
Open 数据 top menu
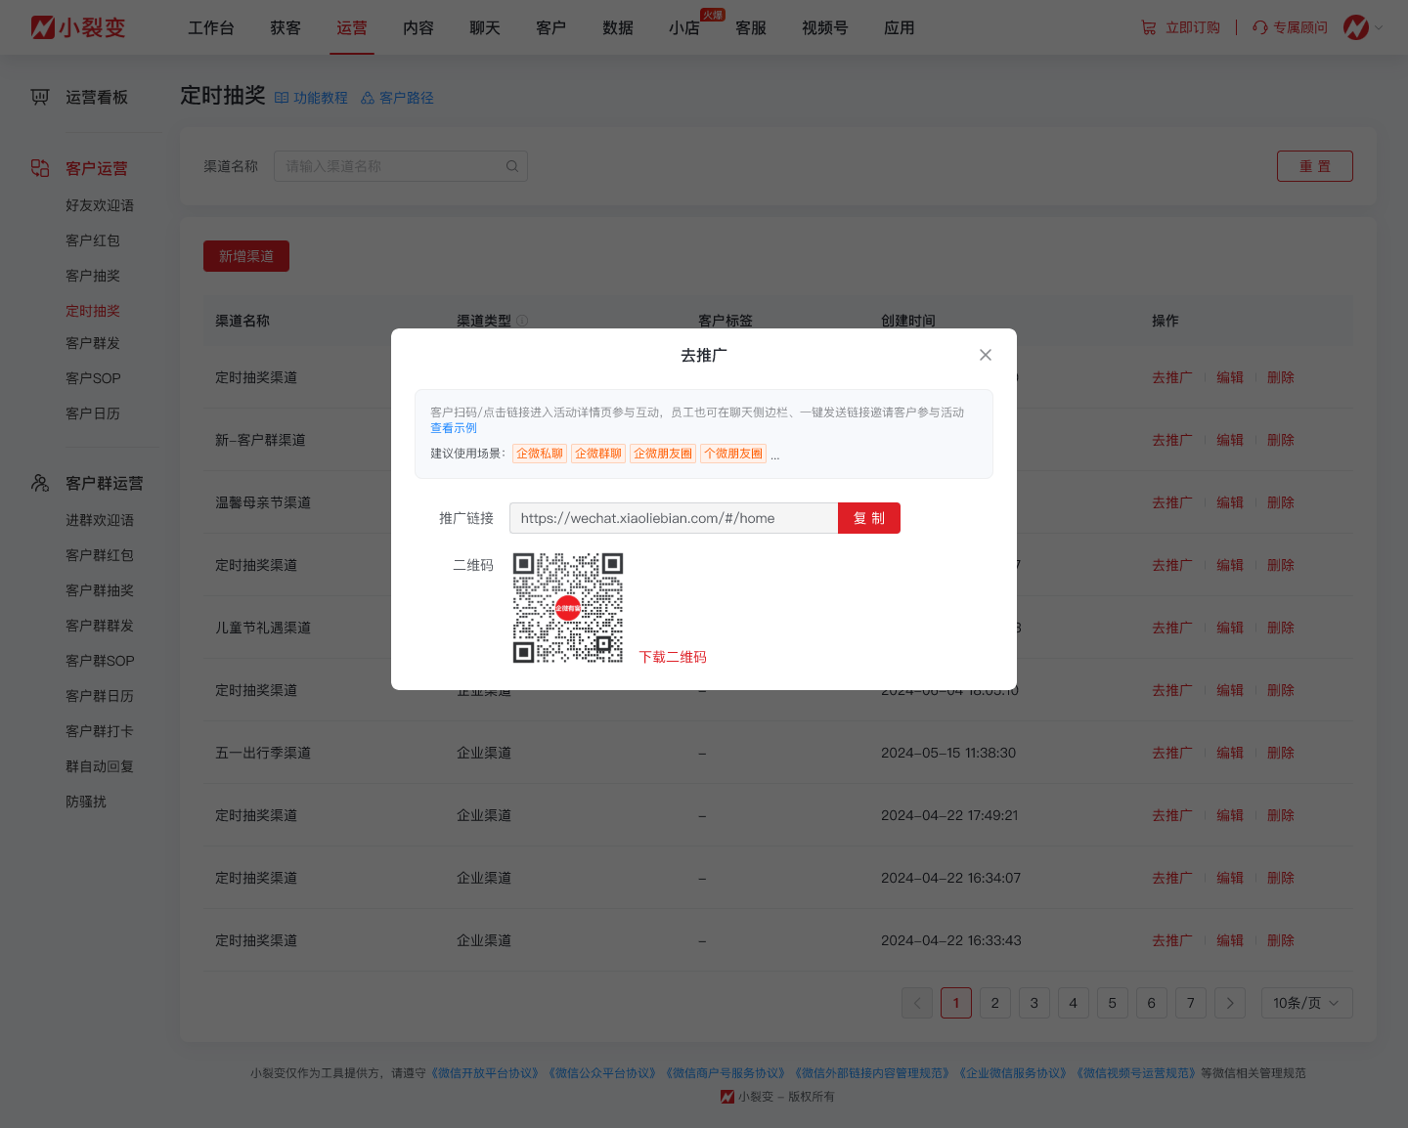click(x=618, y=28)
